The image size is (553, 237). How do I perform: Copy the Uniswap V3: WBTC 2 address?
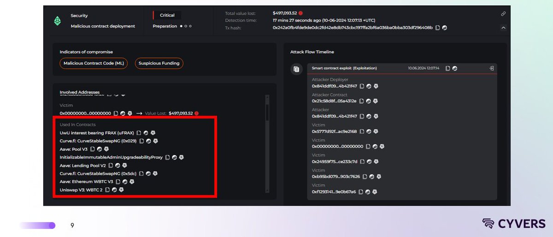tap(107, 190)
